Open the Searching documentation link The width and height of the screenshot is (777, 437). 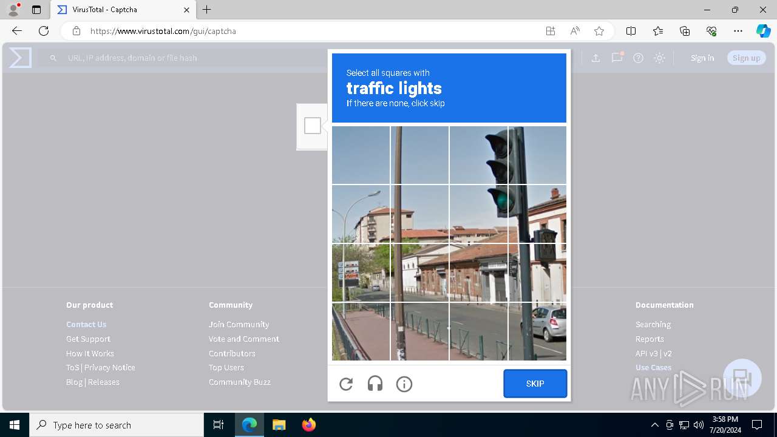tap(653, 324)
